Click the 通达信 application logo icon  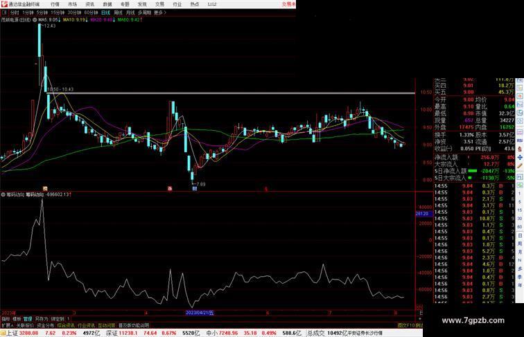[4, 4]
